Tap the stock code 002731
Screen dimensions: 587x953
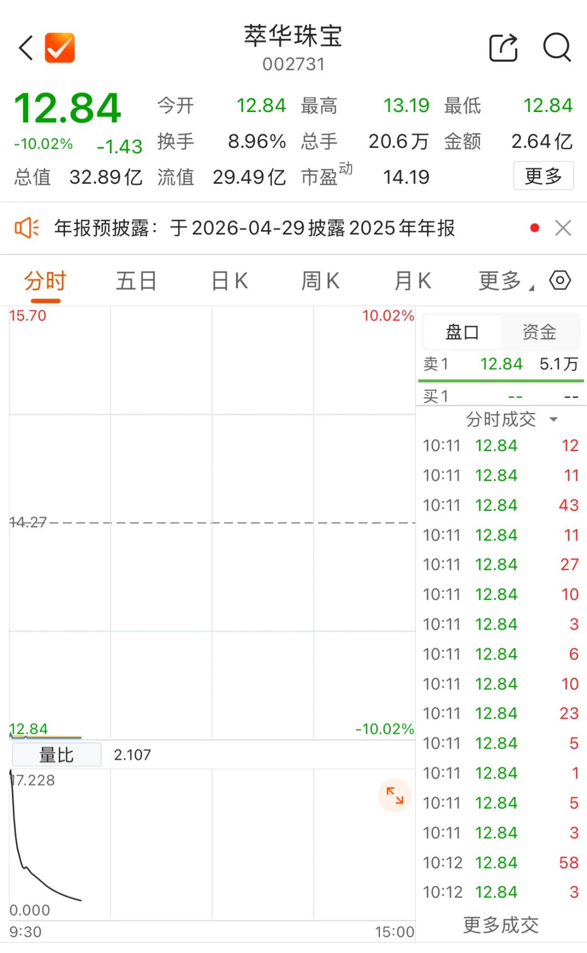click(293, 64)
